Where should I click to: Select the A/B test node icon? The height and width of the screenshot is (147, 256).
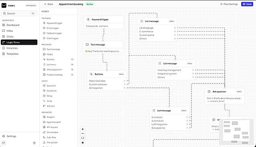44,106
